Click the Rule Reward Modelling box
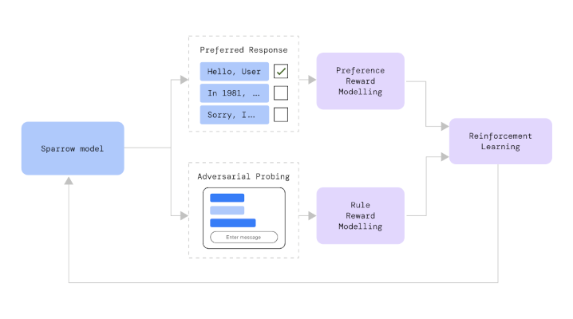Image resolution: width=573 pixels, height=319 pixels. [x=360, y=215]
